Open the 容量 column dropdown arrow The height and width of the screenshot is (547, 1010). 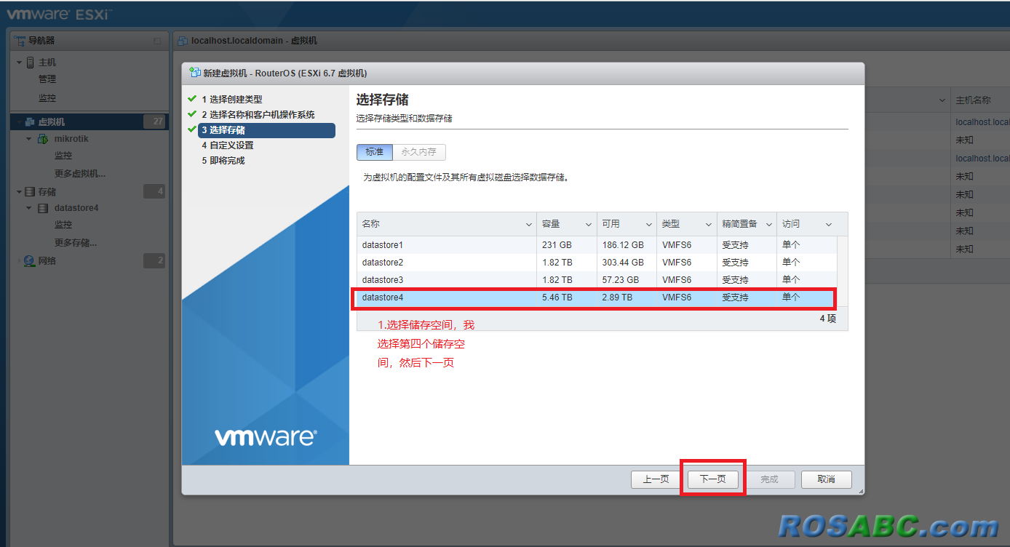point(588,225)
